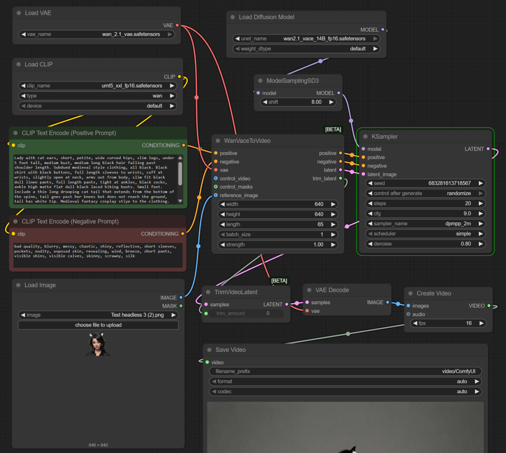Viewport: 506px width, 453px height.
Task: Toggle collapse on the Save Video node
Action: pyautogui.click(x=210, y=350)
